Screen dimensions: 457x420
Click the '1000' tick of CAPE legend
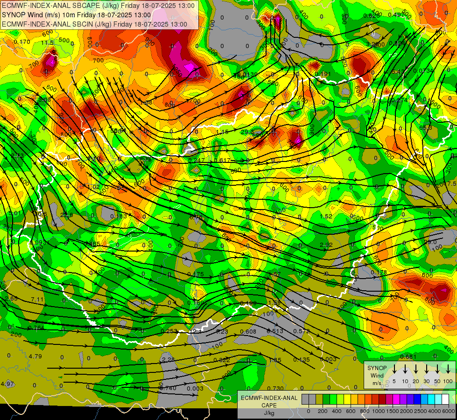[x=379, y=411]
